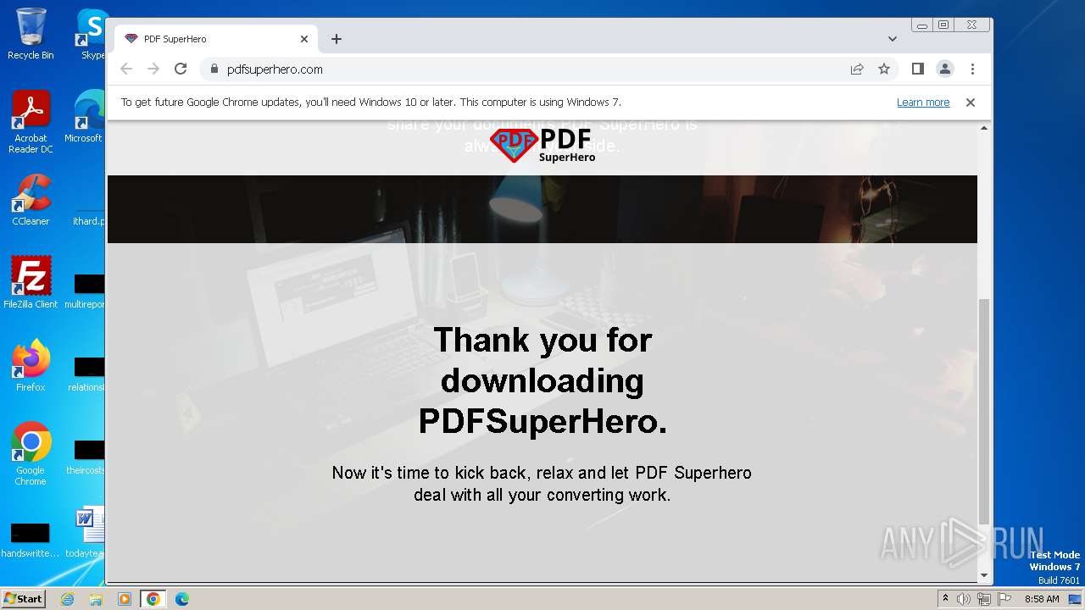This screenshot has width=1085, height=610.
Task: Select the FileZilla Client shortcut
Action: point(31,282)
